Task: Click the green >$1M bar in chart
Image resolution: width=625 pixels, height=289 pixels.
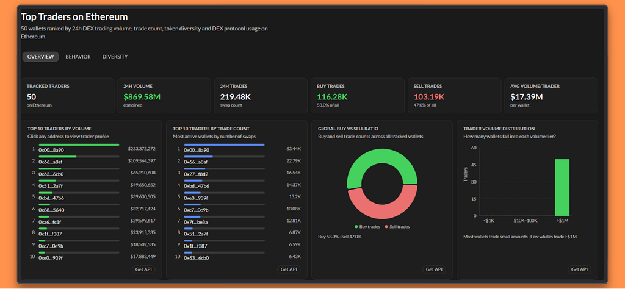Action: click(562, 188)
